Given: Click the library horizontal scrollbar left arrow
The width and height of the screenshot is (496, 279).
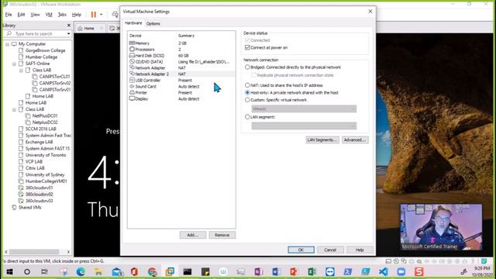Looking at the screenshot, I should click(x=6, y=252).
